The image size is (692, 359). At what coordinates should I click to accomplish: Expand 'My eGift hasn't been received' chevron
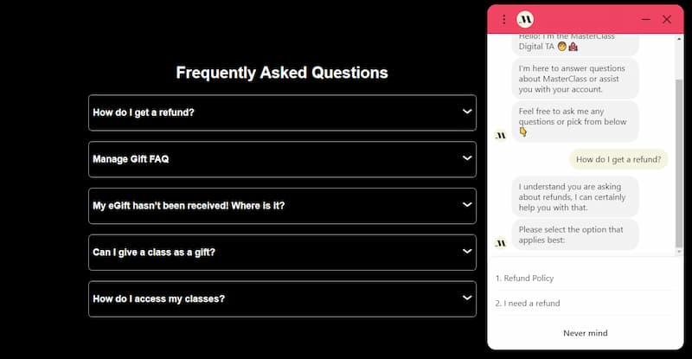[x=467, y=205]
